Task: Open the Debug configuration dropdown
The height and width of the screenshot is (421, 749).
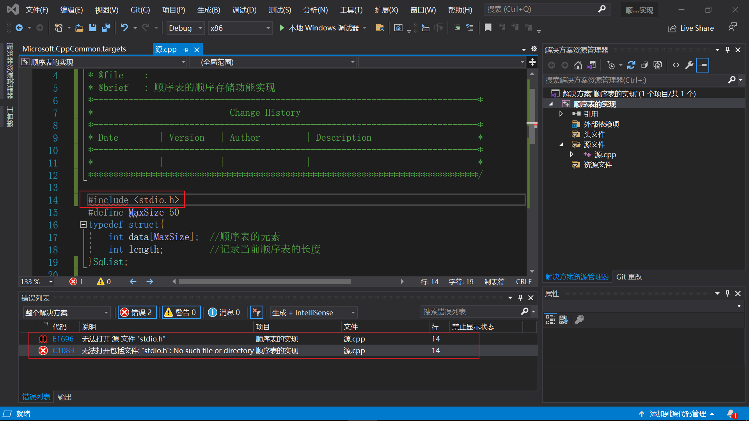Action: point(185,28)
